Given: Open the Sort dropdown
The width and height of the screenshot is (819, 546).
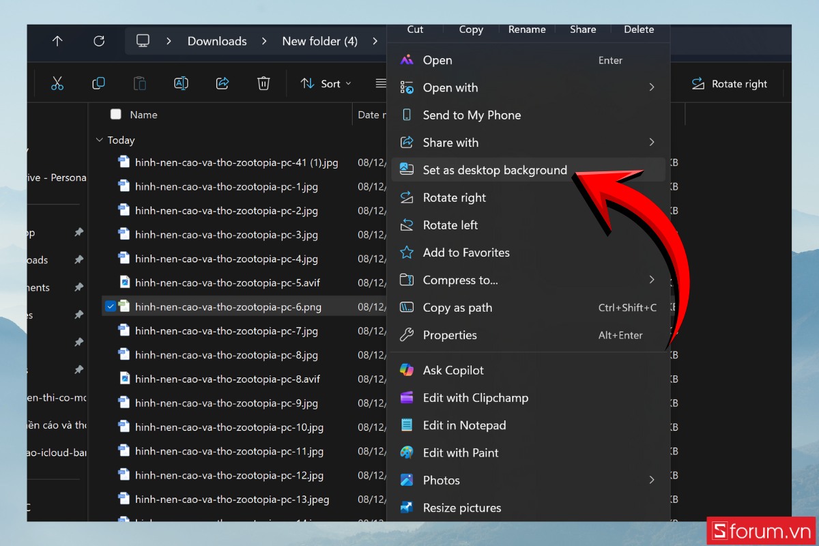Looking at the screenshot, I should pos(326,84).
